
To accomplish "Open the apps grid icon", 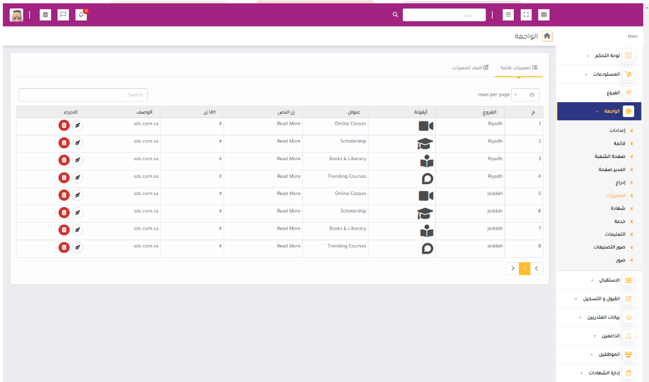I will (x=544, y=15).
